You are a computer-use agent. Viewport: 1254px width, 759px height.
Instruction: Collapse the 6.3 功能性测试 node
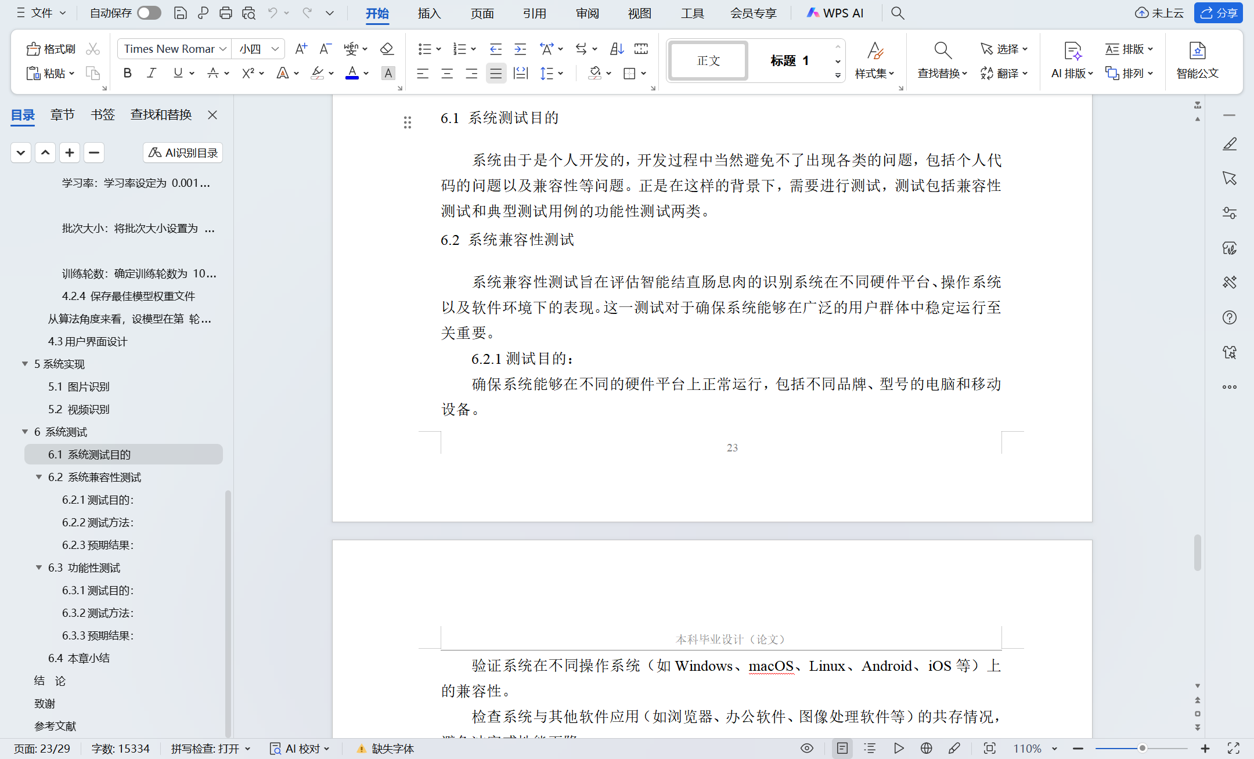tap(39, 568)
